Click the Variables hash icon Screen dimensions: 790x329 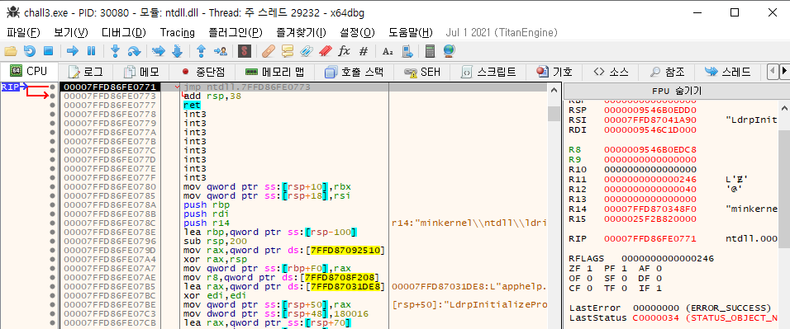[364, 51]
